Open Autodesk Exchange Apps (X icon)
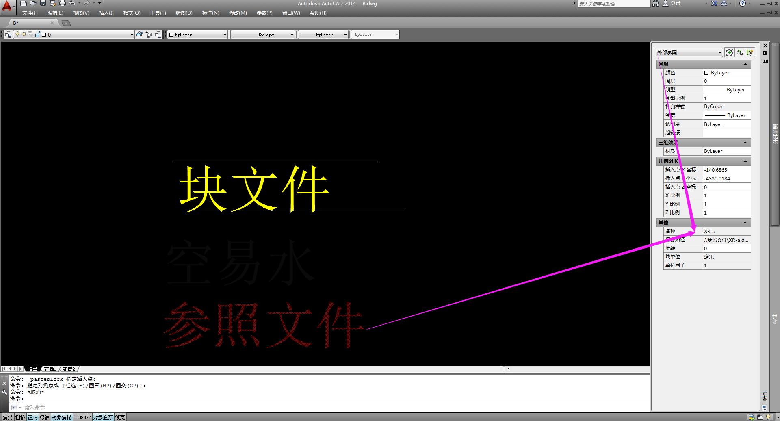 click(x=714, y=3)
